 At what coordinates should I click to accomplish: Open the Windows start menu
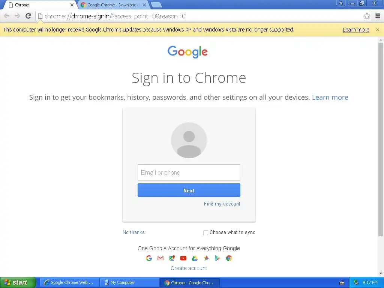pyautogui.click(x=18, y=282)
